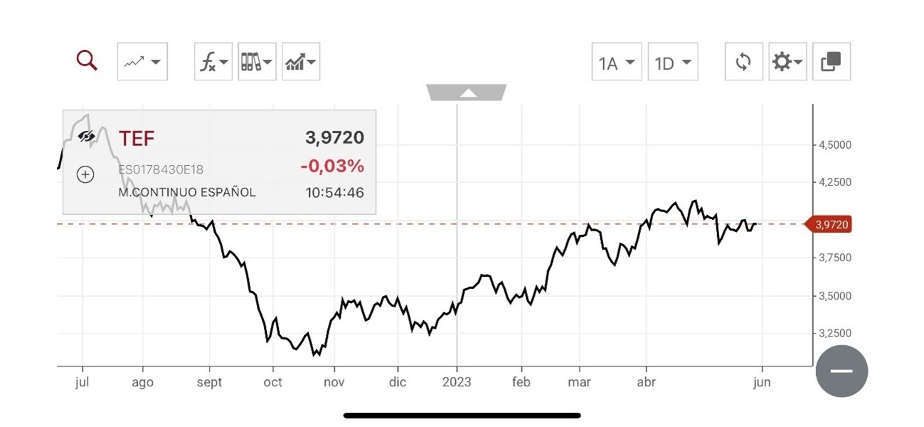
Task: Open the fx formulas menu
Action: [x=213, y=62]
